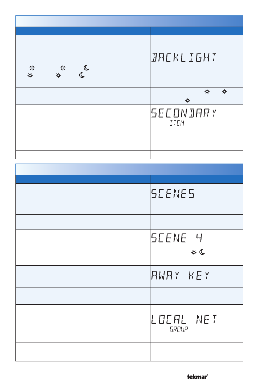
Task: Click the moon icon below SCENE 4
Action: coord(202,252)
